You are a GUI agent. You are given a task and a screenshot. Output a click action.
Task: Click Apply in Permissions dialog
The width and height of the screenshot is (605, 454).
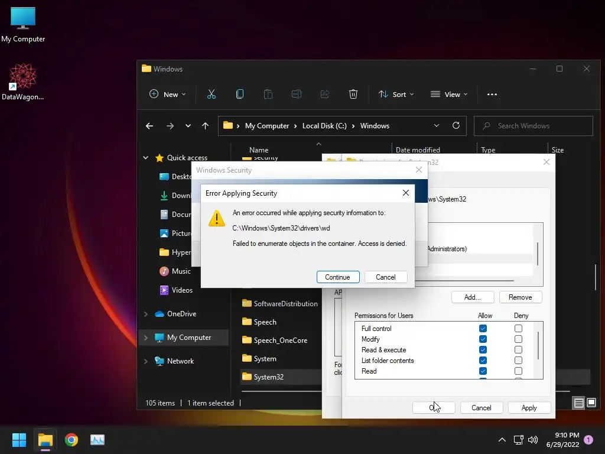coord(529,408)
